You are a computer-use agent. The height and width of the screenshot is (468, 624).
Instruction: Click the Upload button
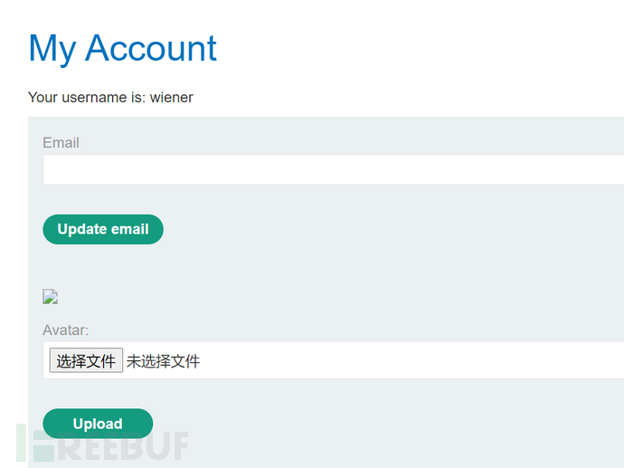98,424
